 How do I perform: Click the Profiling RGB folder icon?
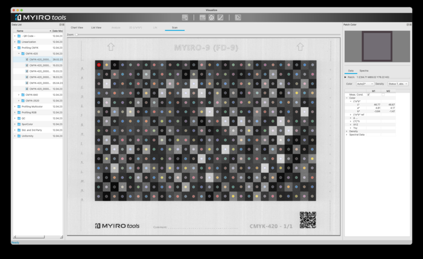coord(19,113)
